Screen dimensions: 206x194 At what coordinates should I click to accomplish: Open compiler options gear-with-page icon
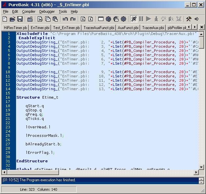116,19
